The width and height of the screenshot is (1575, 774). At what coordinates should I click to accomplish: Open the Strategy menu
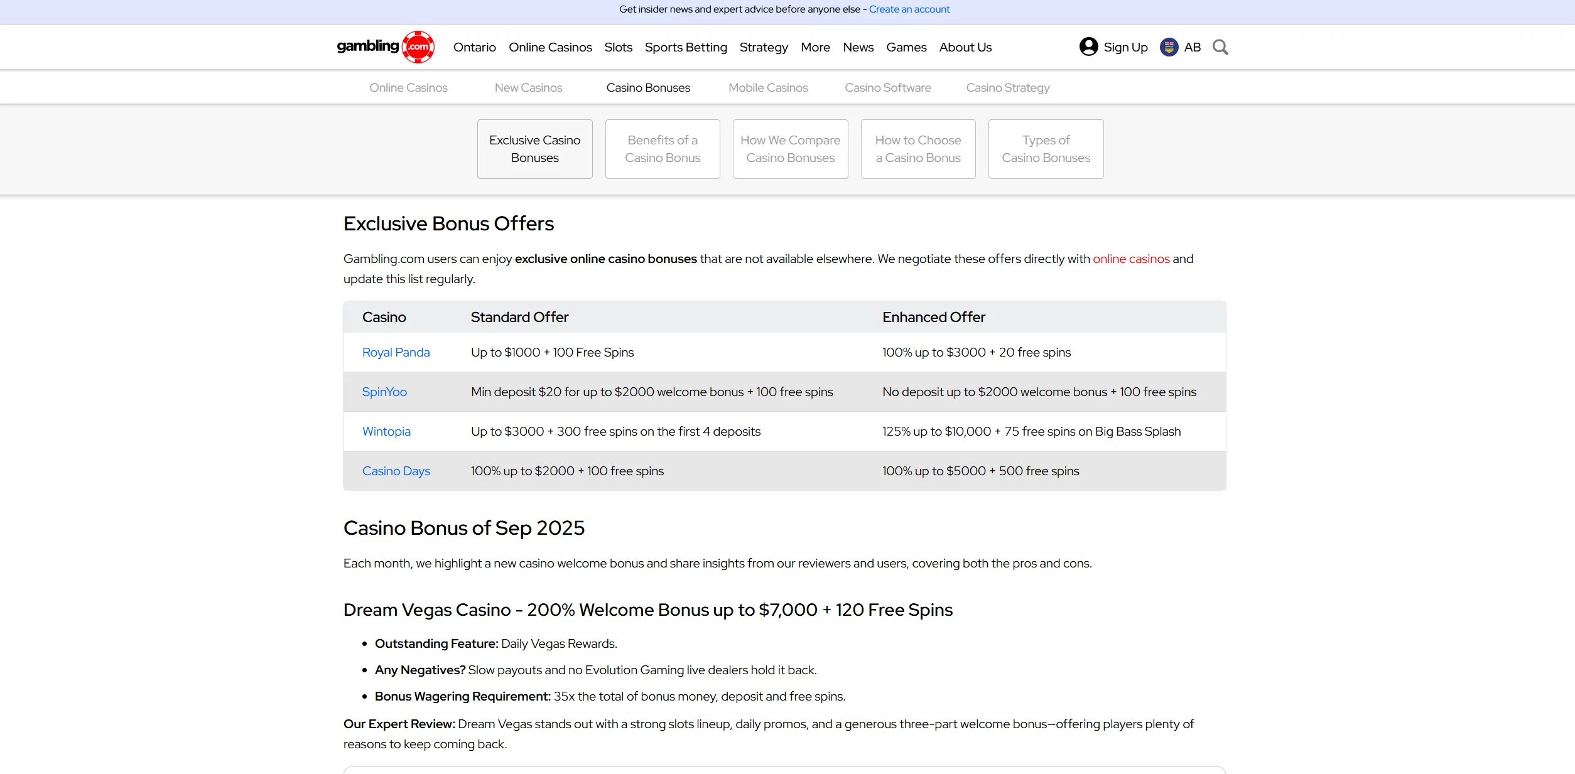(764, 47)
